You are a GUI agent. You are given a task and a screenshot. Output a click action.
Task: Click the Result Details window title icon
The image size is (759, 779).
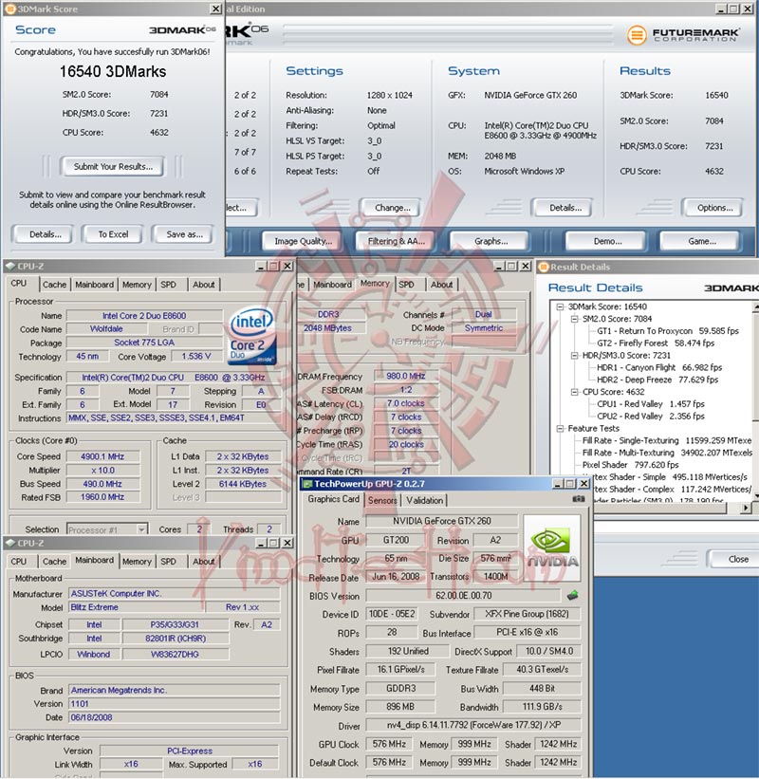pyautogui.click(x=544, y=267)
